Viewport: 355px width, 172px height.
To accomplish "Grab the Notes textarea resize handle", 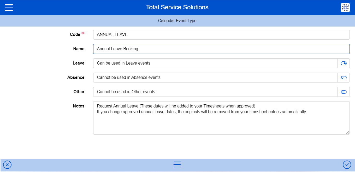I will [348, 133].
